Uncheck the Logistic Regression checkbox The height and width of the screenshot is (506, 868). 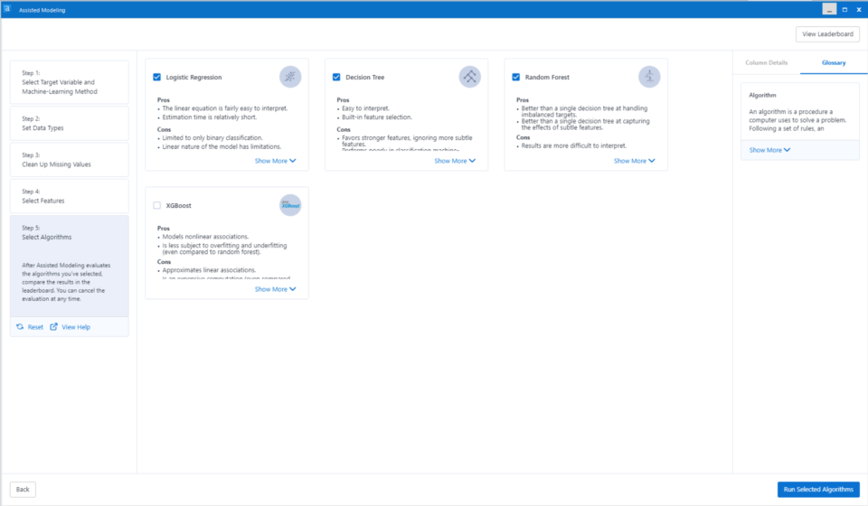click(157, 77)
